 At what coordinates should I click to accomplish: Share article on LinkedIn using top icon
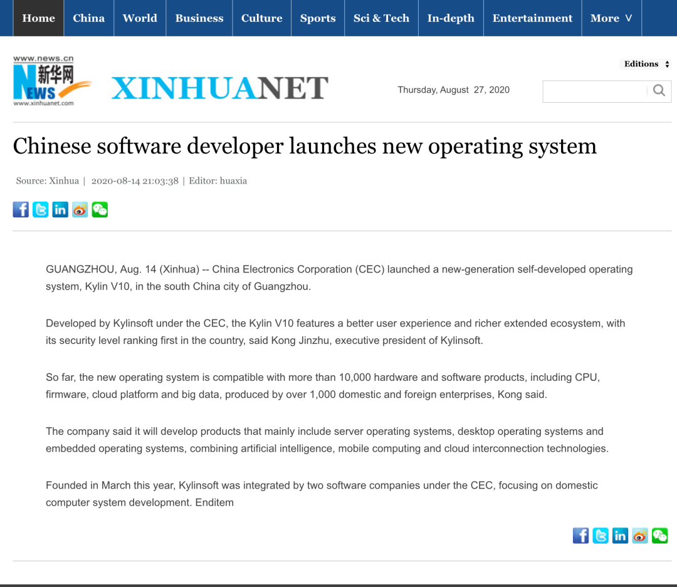click(x=60, y=209)
